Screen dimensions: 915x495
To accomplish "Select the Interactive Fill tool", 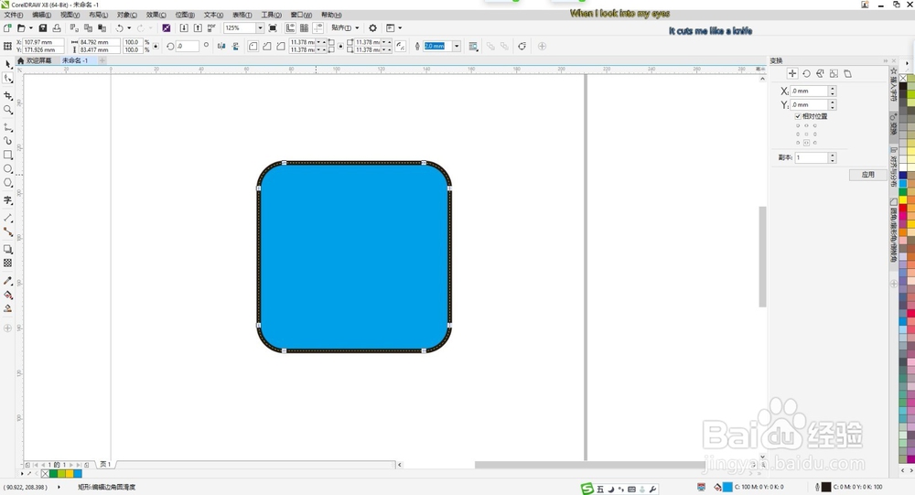I will 8,295.
